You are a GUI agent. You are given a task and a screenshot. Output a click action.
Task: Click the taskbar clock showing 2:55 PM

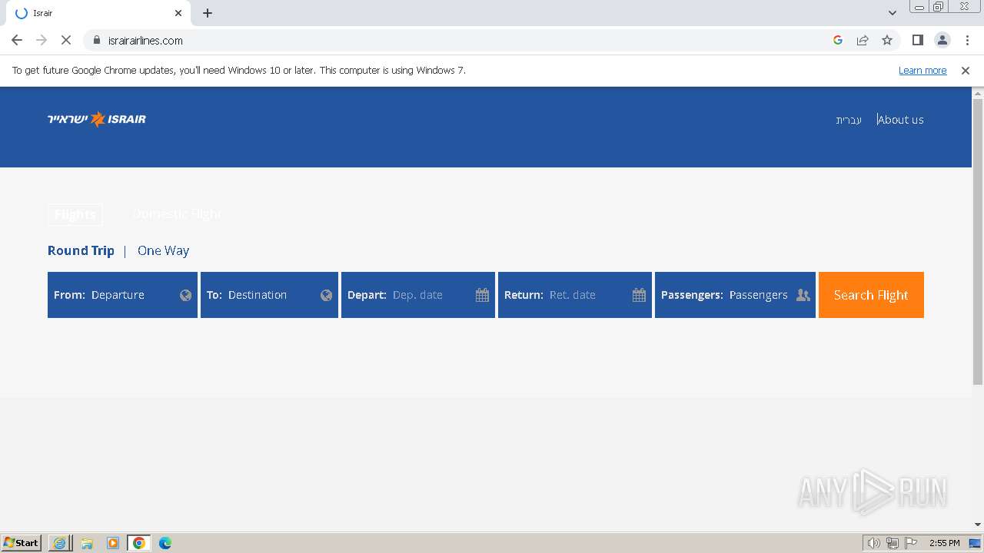click(x=944, y=543)
